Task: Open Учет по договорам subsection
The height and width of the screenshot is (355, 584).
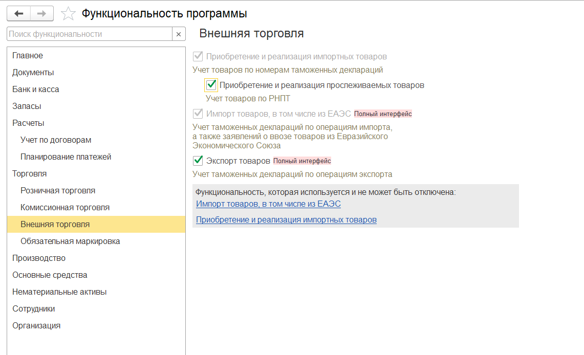Action: (56, 140)
